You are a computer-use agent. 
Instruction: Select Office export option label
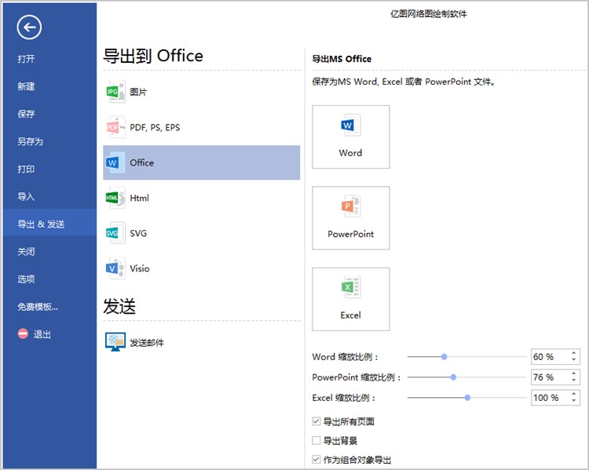141,162
